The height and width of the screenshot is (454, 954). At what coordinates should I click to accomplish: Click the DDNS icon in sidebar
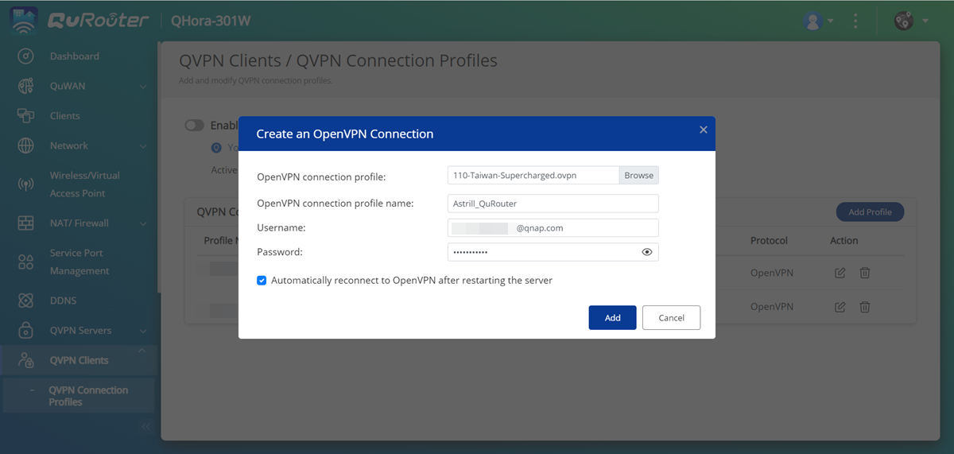pos(25,301)
